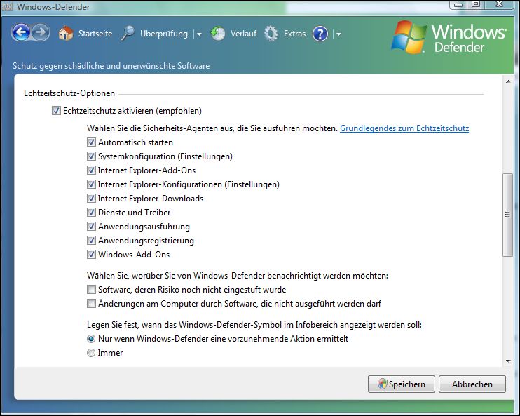Click the scrollbar up arrow
Viewport: 520px width, 416px height.
(508, 81)
